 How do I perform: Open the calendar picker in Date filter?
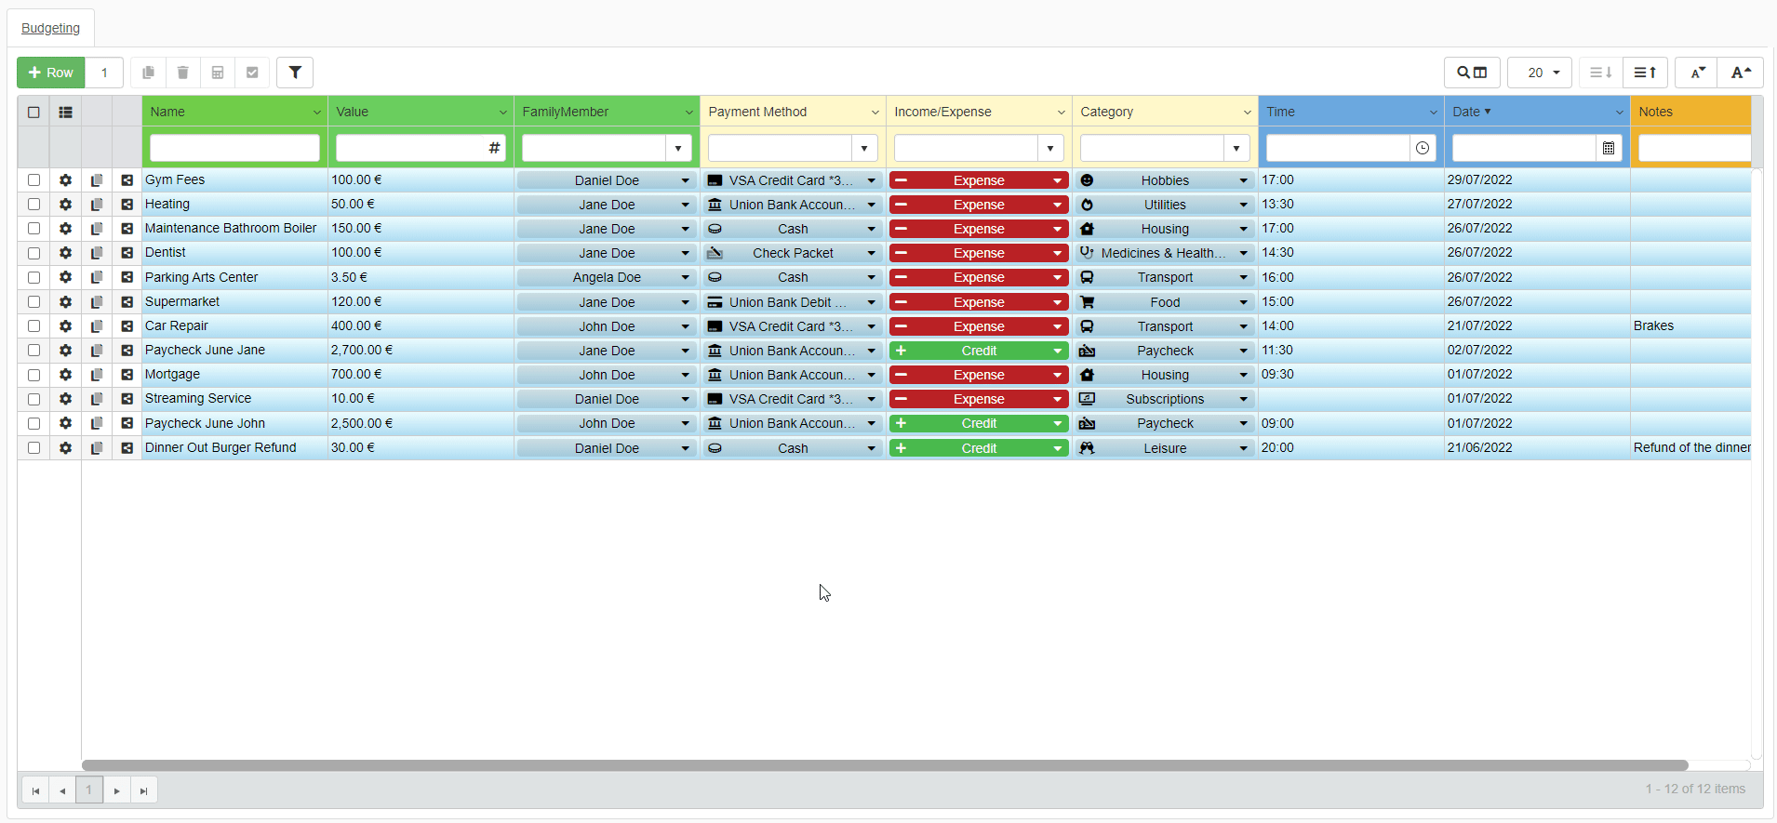click(x=1608, y=148)
